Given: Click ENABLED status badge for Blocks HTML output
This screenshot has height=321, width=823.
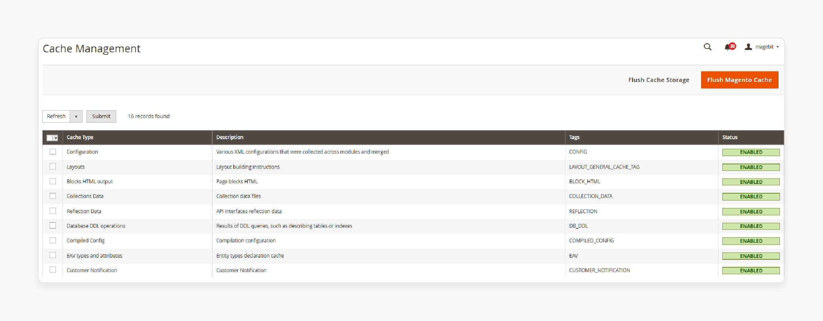Looking at the screenshot, I should point(751,182).
